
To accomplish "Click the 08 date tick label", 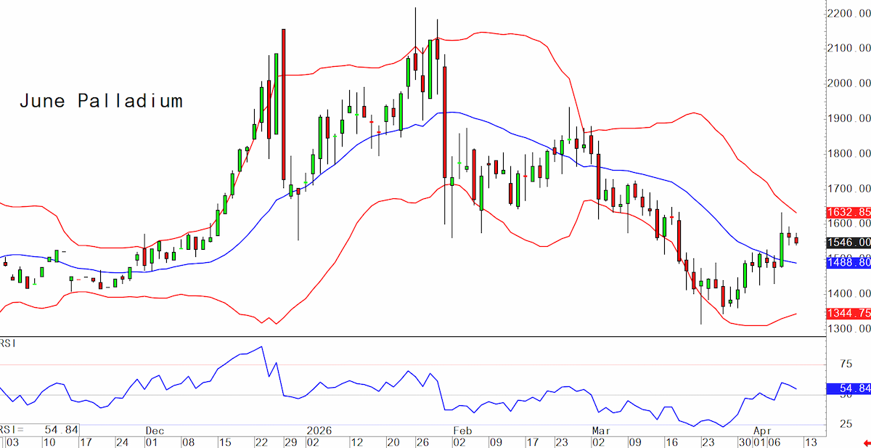I will (x=187, y=442).
